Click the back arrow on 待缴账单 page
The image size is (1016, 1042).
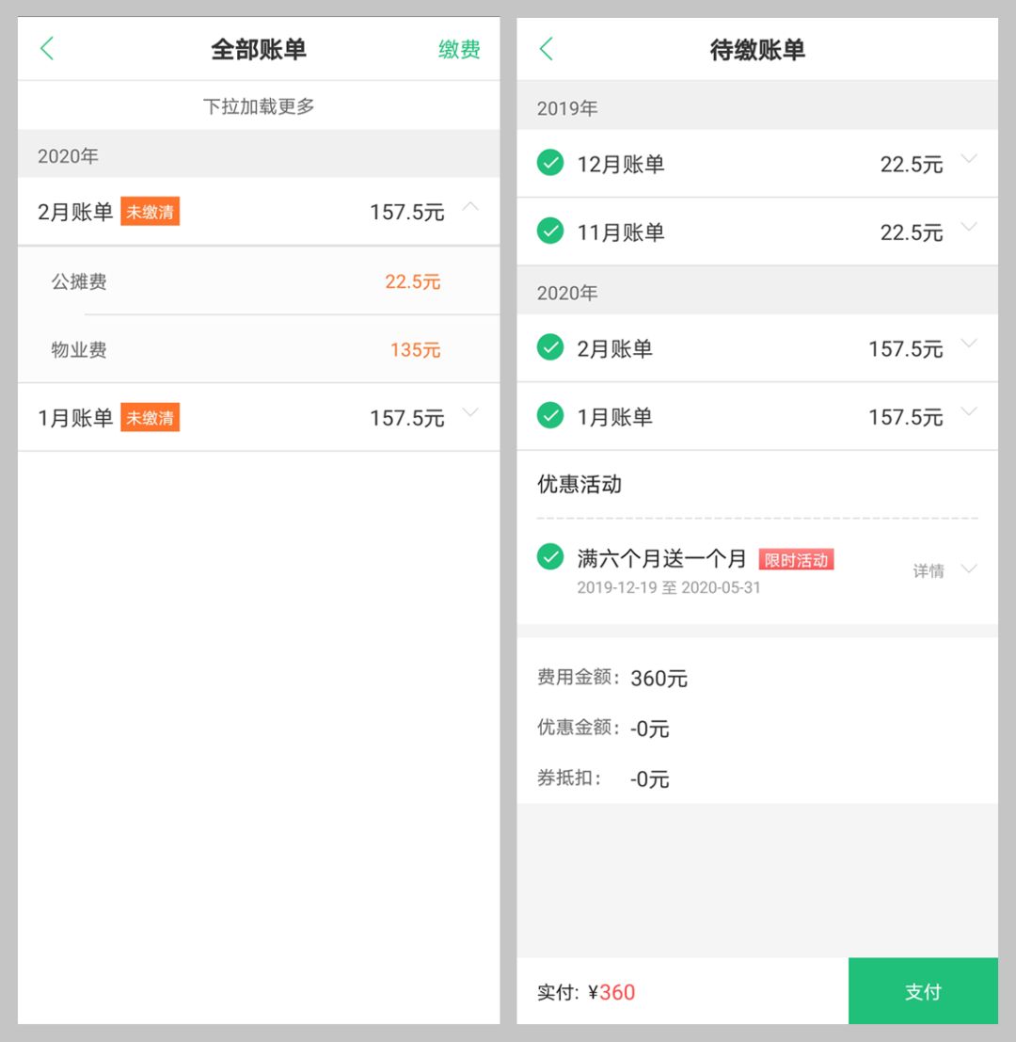(546, 48)
